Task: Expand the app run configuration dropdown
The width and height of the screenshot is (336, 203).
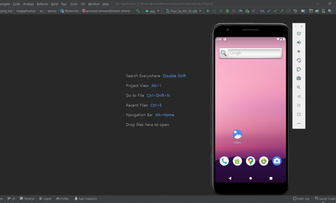Action: pyautogui.click(x=152, y=10)
